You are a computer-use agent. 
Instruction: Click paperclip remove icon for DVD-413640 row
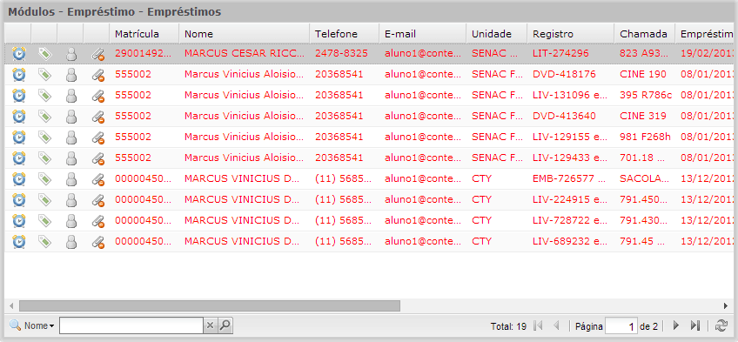tap(97, 117)
